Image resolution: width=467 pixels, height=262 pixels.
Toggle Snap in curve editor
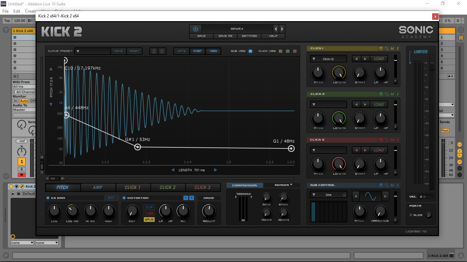197,51
